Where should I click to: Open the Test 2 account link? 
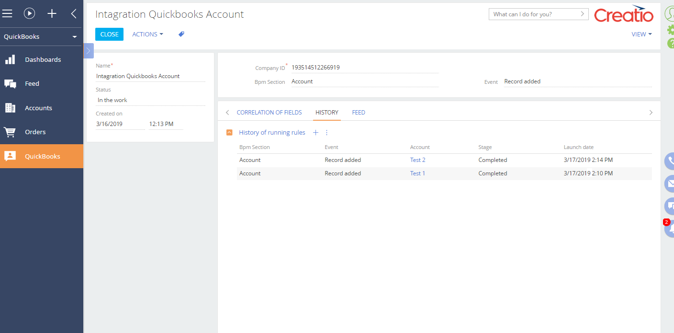point(417,160)
